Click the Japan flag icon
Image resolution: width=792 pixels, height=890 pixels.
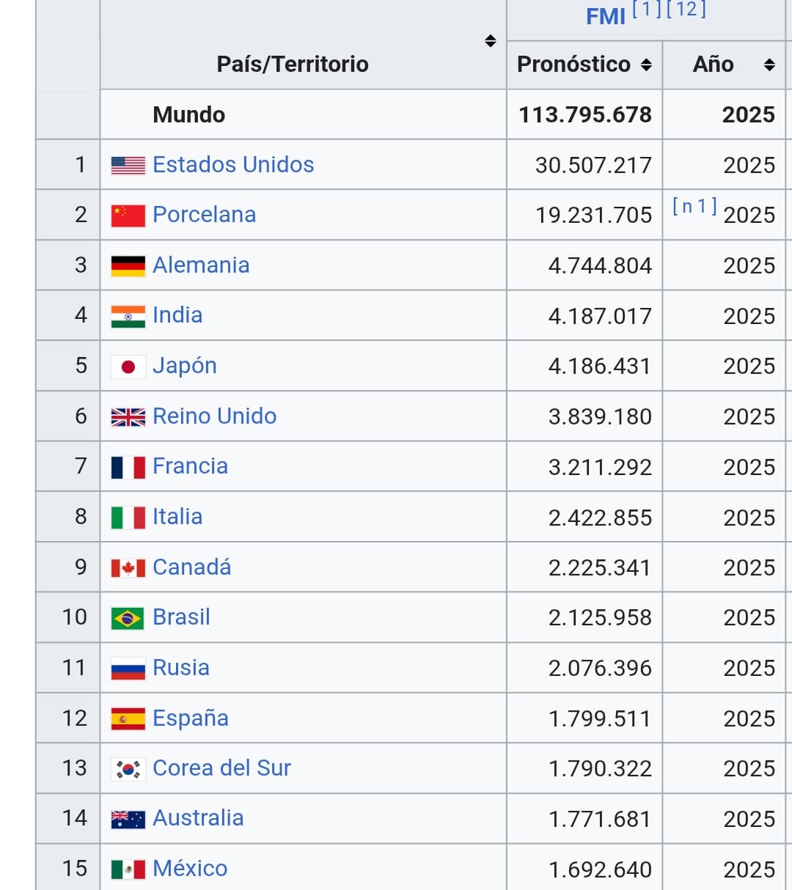pyautogui.click(x=128, y=366)
